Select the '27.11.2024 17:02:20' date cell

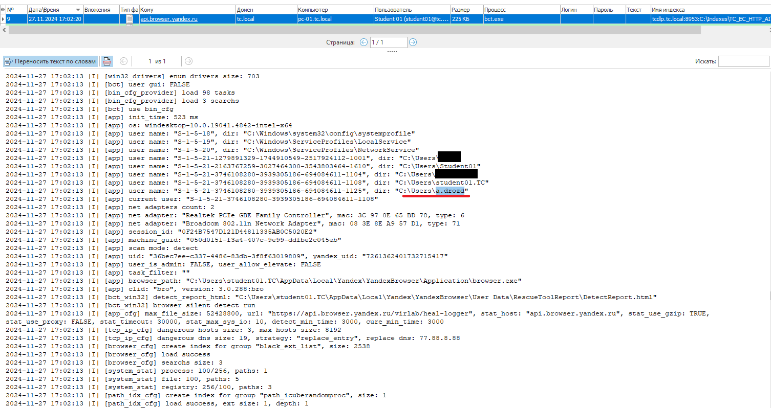(55, 19)
